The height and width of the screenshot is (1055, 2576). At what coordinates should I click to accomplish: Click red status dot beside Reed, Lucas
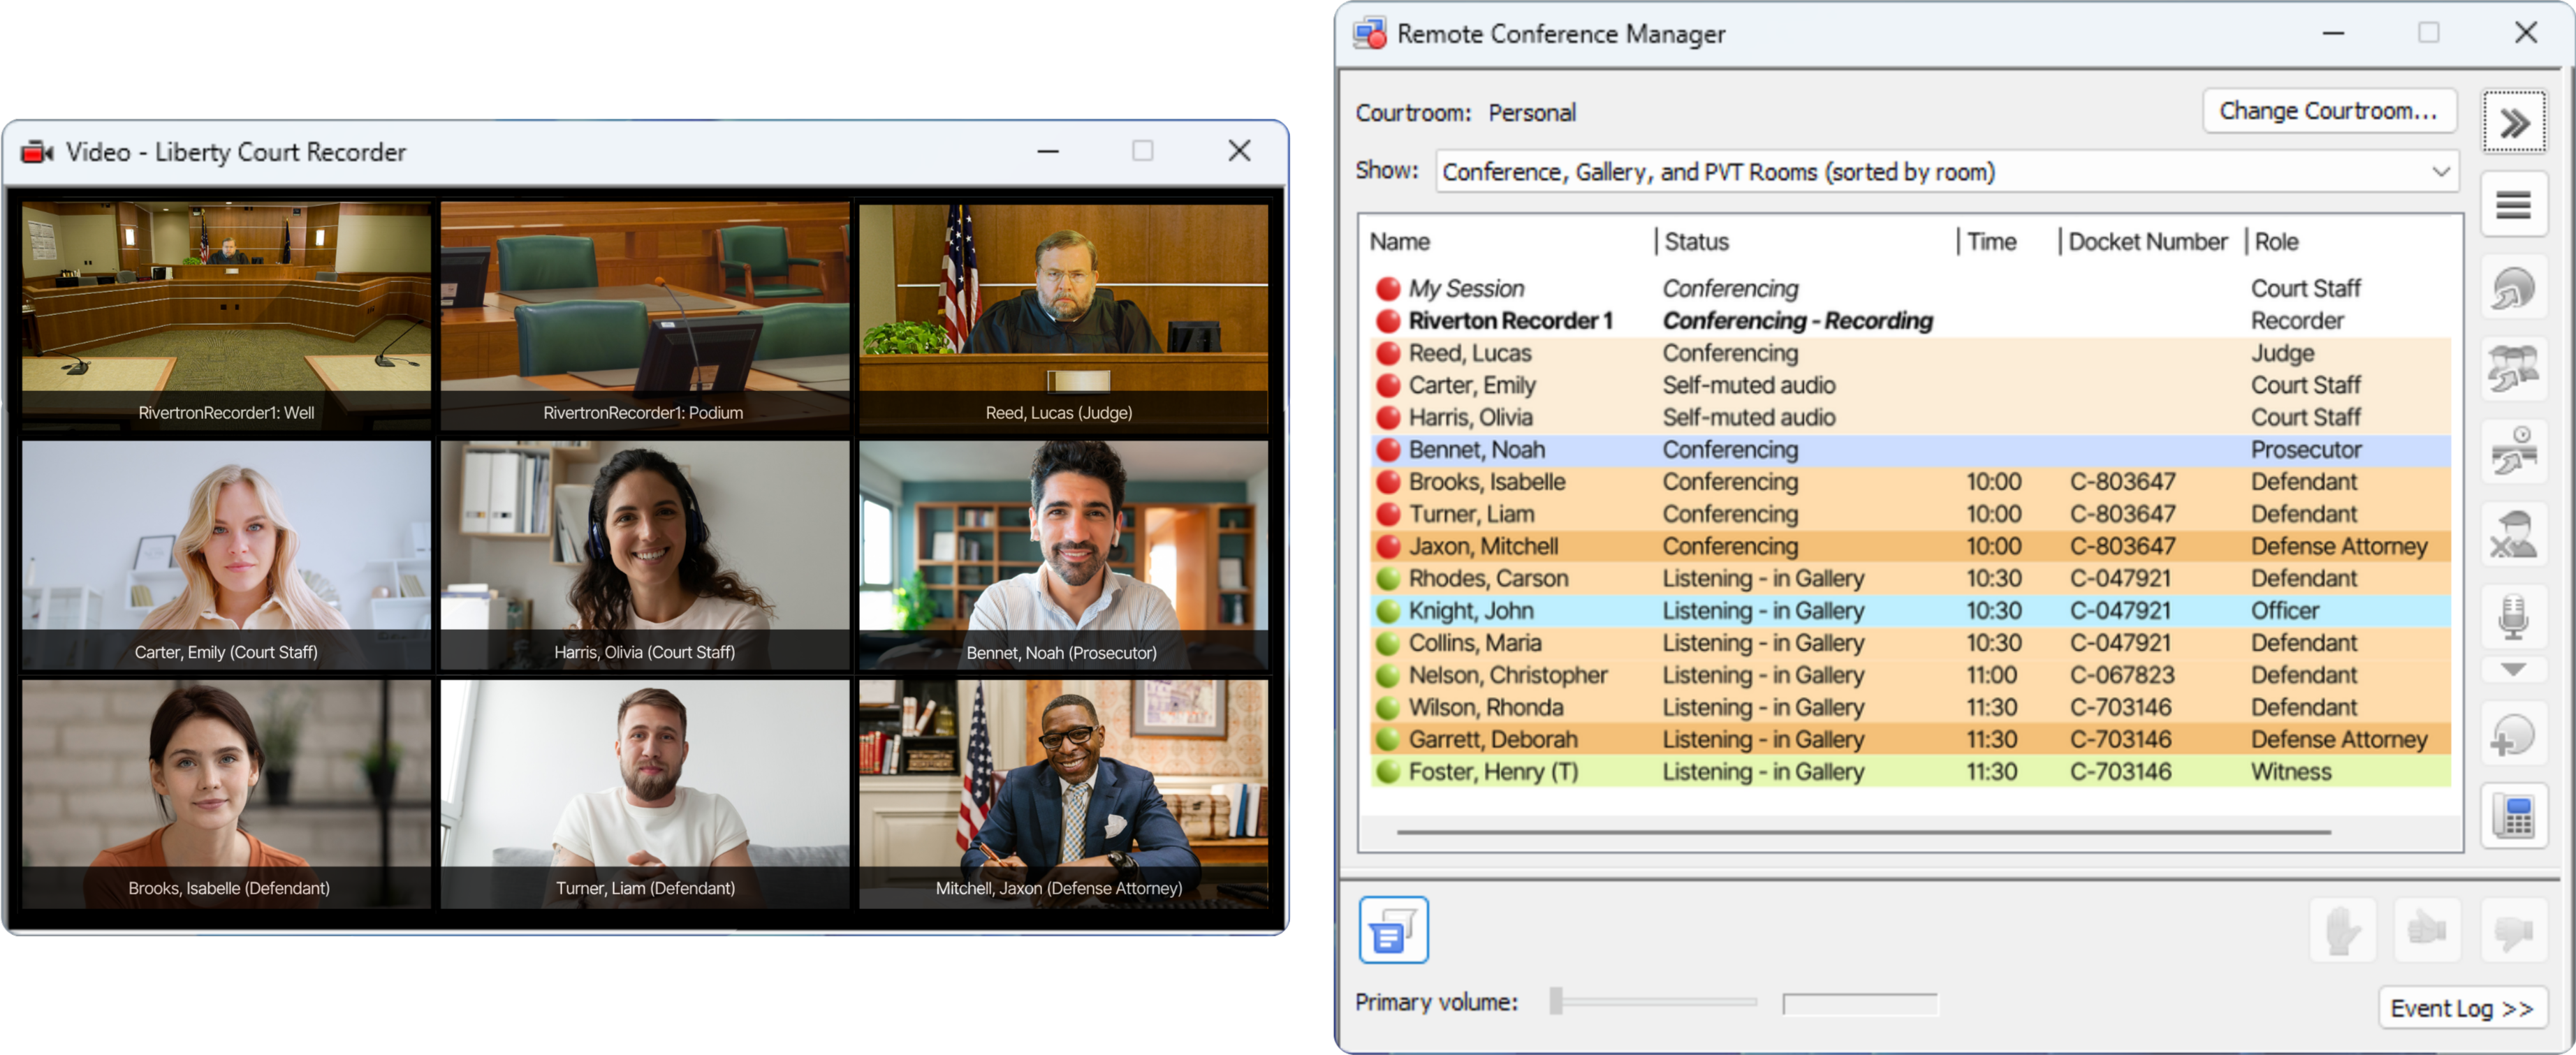coord(1388,353)
